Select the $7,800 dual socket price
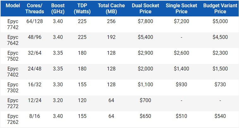 tap(145, 21)
